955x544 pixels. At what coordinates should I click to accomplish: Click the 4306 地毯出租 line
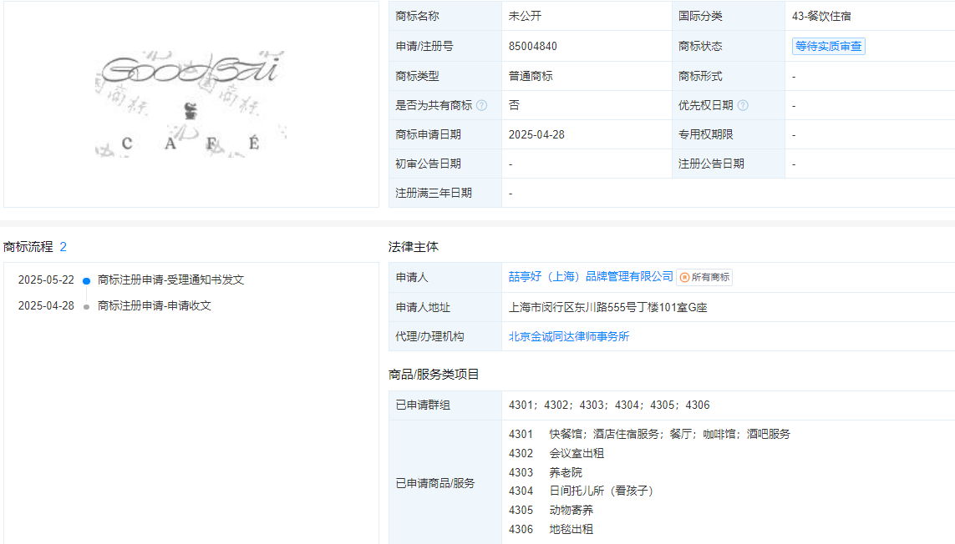(x=551, y=529)
